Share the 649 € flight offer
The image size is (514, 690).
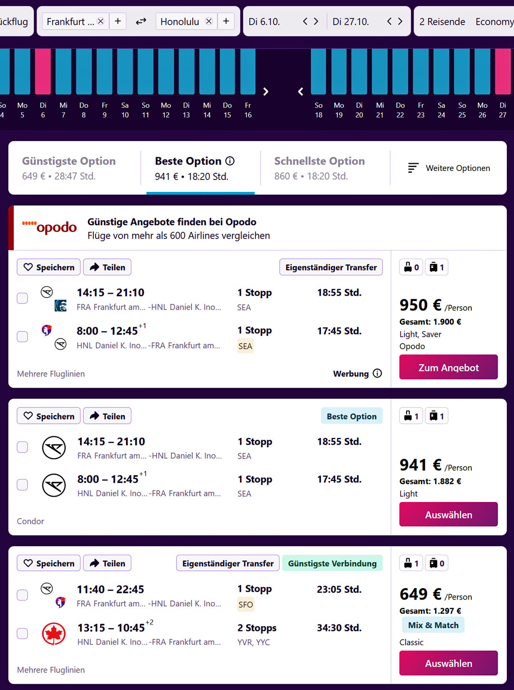(x=107, y=563)
